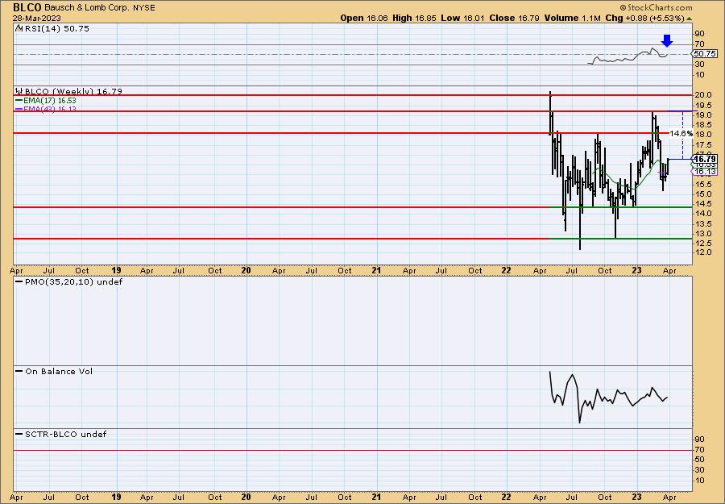The image size is (725, 504).
Task: Click the Low 16.01 value
Action: click(x=461, y=18)
